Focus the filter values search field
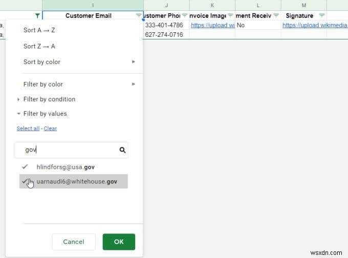The height and width of the screenshot is (258, 348). point(71,150)
